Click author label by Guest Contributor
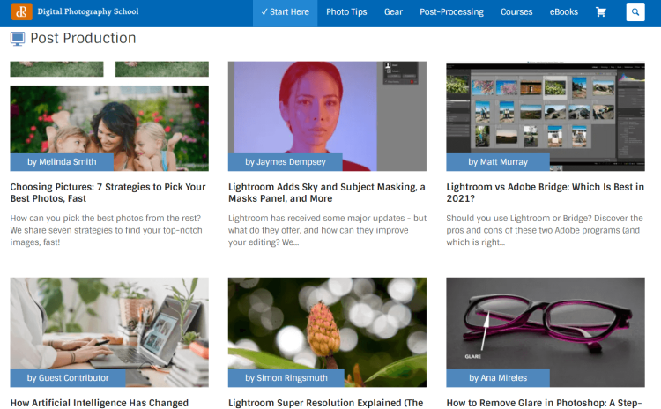Viewport: 661px width, 409px height. point(68,378)
